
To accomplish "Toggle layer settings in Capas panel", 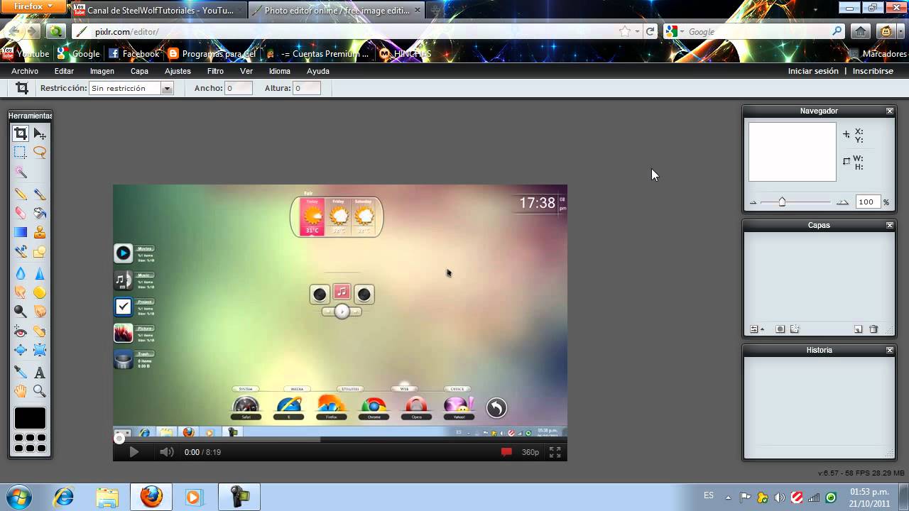I will pos(756,329).
